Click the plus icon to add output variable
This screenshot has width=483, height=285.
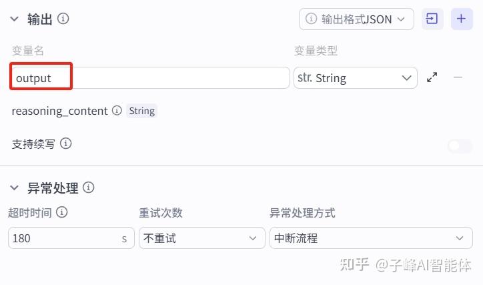click(x=461, y=19)
